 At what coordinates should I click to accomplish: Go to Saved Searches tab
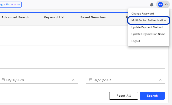[x=93, y=17]
